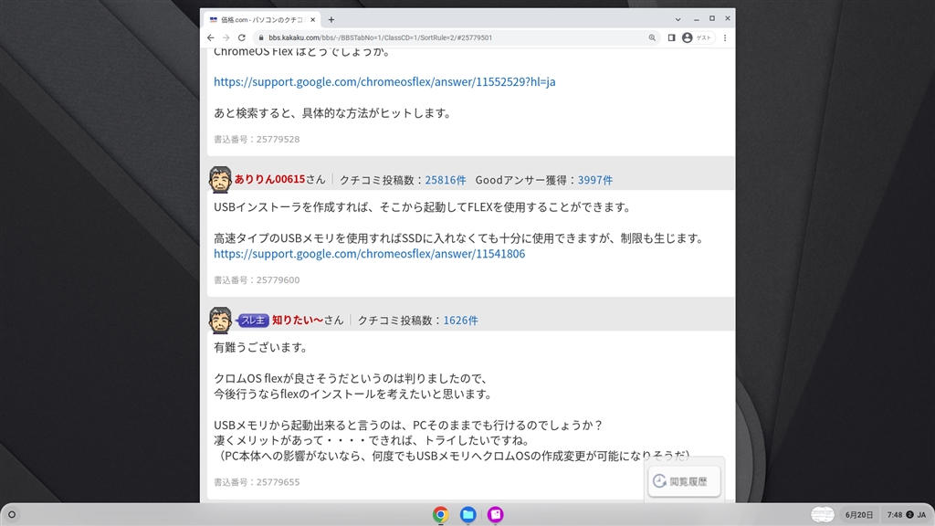Open the 3997件 Good answer link
Image resolution: width=935 pixels, height=526 pixels.
tap(595, 180)
